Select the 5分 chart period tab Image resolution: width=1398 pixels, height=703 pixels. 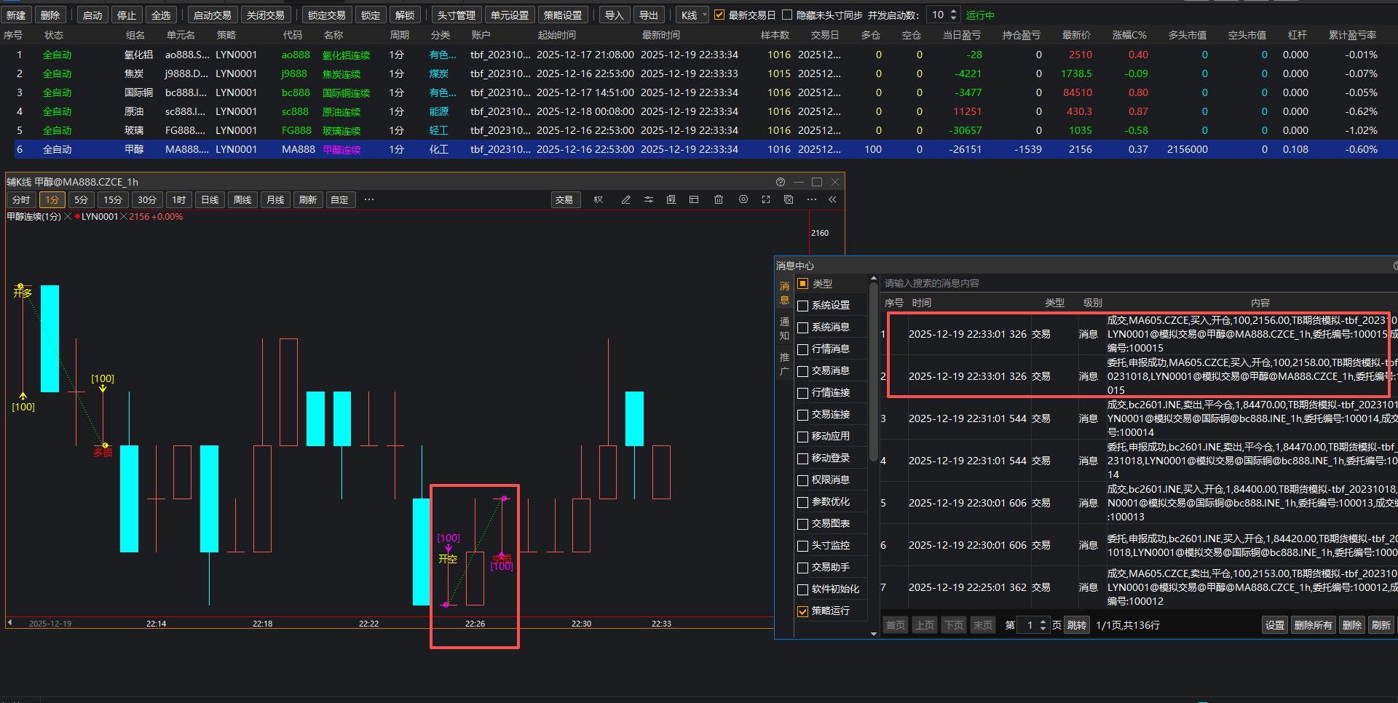[x=81, y=200]
